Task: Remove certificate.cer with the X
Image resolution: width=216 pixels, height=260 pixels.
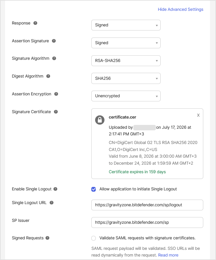Action: click(x=198, y=115)
